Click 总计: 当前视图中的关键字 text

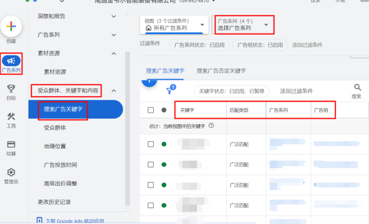pyautogui.click(x=177, y=126)
